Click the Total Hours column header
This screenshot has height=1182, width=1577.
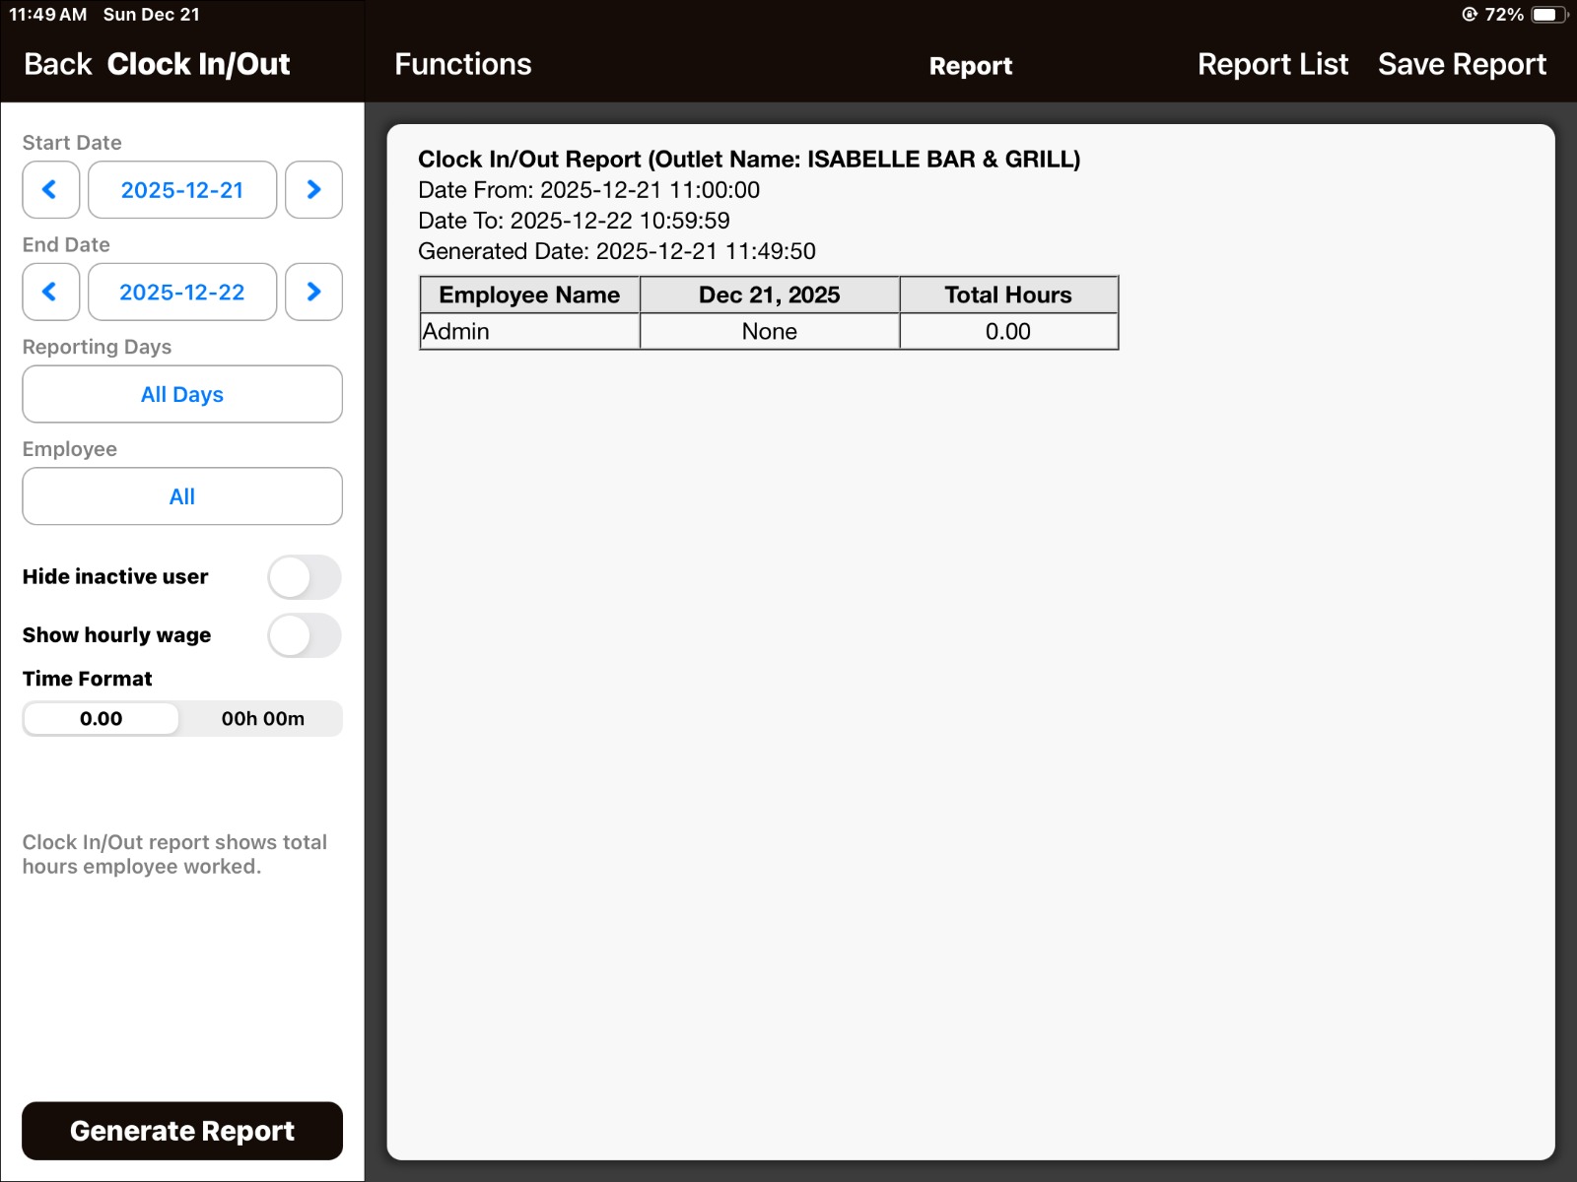pos(1007,295)
